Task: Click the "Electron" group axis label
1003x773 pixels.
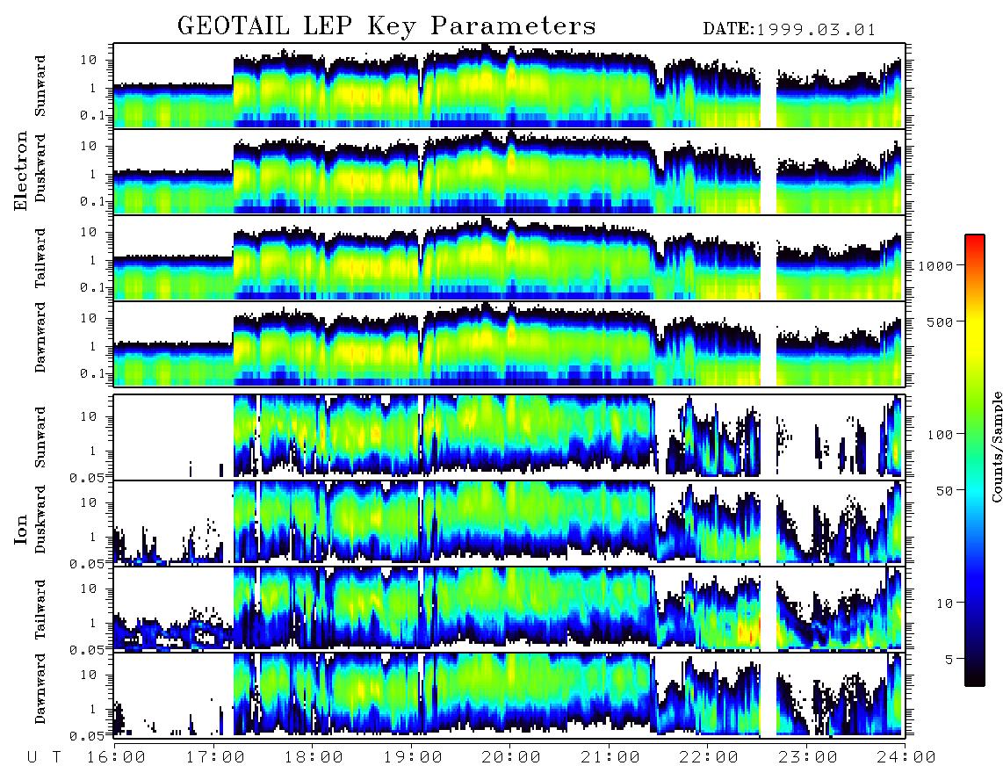Action: point(21,170)
